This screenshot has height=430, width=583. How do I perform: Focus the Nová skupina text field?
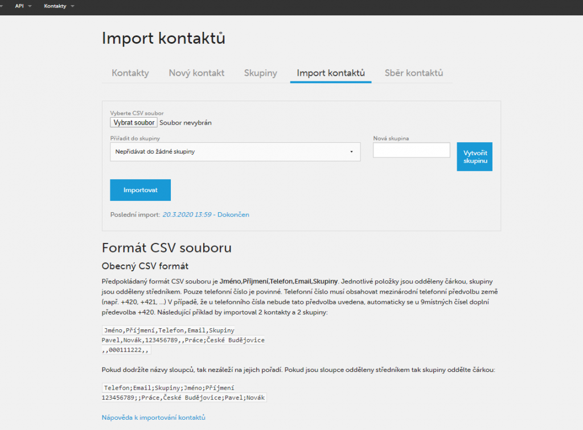coord(412,150)
